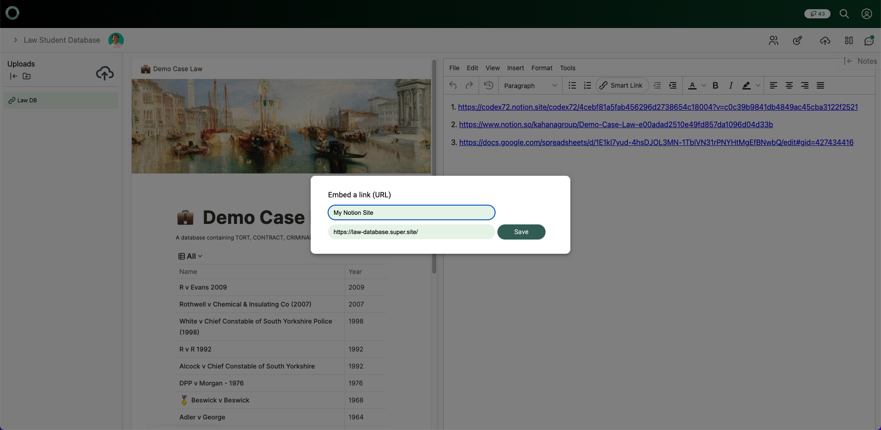Open the Format menu
The image size is (881, 430).
(x=542, y=68)
